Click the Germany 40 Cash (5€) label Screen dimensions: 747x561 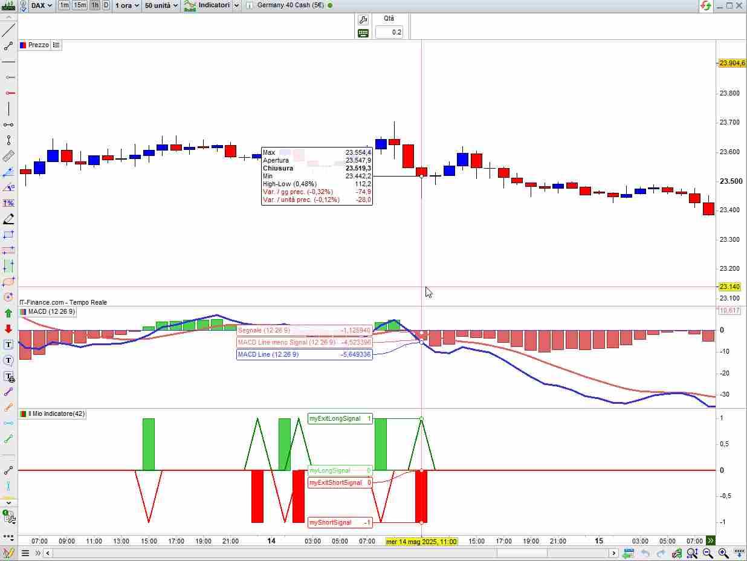[291, 5]
